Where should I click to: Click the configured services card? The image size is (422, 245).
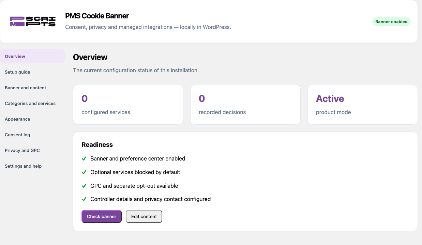128,104
